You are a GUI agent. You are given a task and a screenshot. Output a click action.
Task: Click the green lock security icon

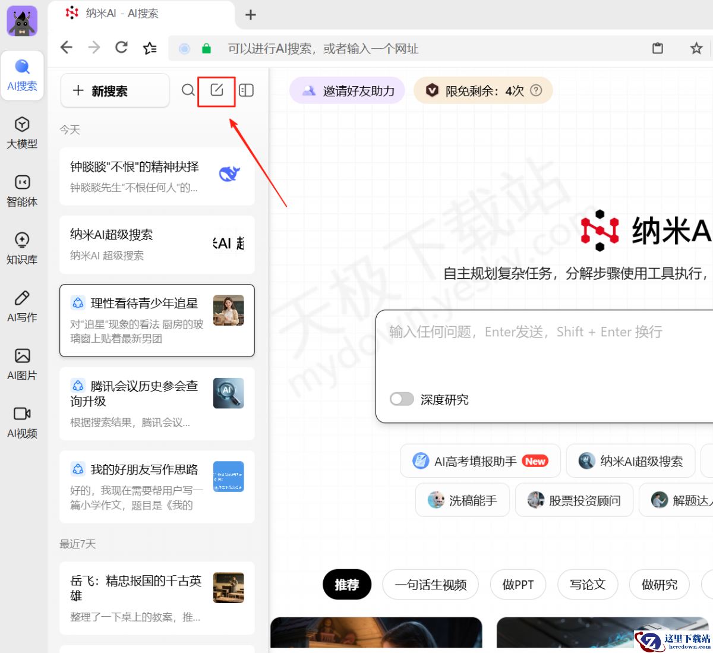[206, 49]
